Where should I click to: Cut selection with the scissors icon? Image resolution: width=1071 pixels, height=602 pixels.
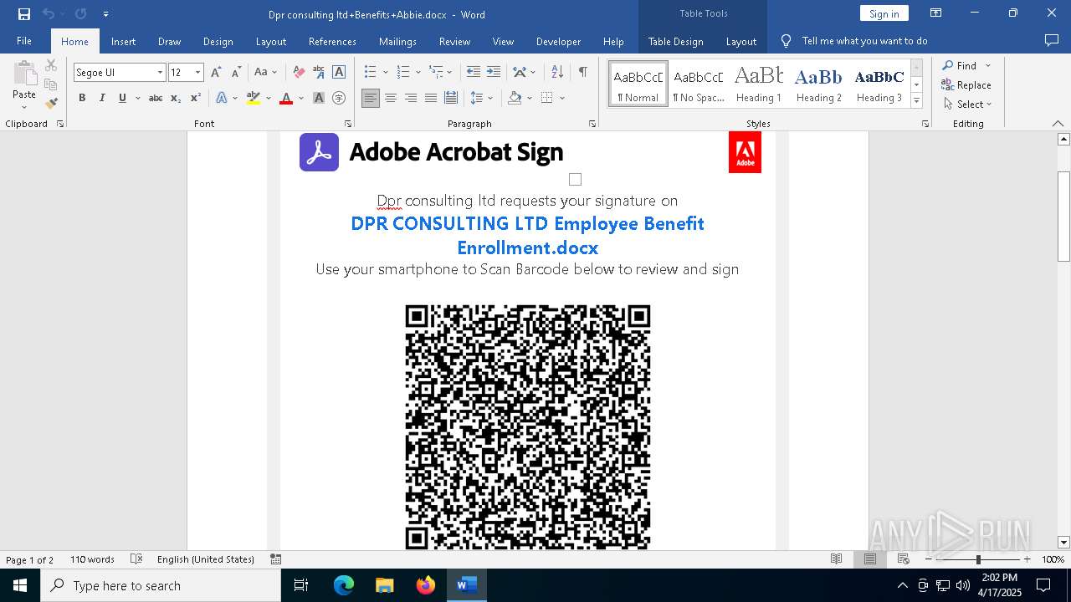(x=51, y=65)
